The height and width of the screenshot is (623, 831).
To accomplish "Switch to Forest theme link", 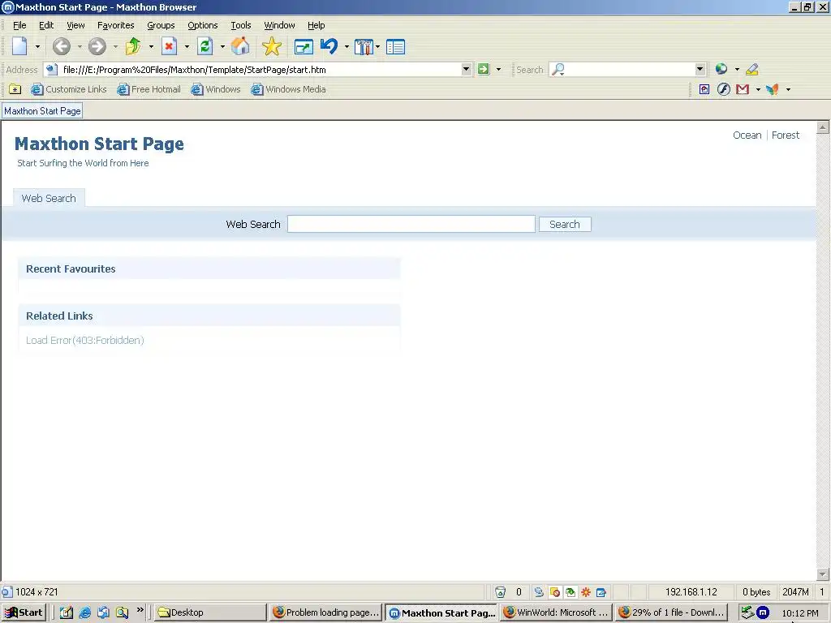I will (x=786, y=135).
